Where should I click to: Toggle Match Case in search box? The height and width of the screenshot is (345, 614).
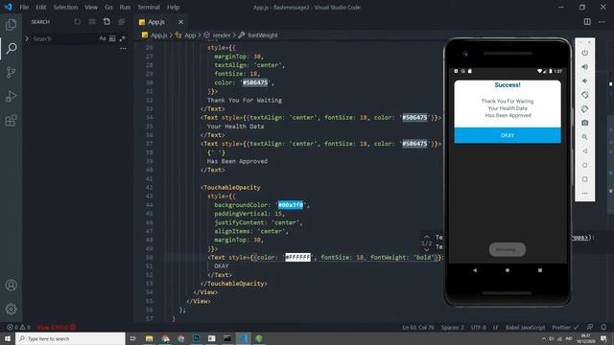click(103, 38)
